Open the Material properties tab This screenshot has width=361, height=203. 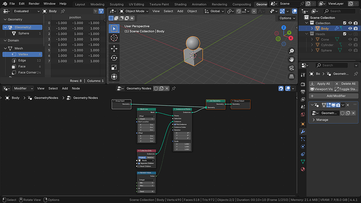(x=303, y=170)
